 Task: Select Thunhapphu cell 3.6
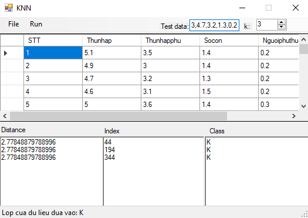[x=170, y=104]
